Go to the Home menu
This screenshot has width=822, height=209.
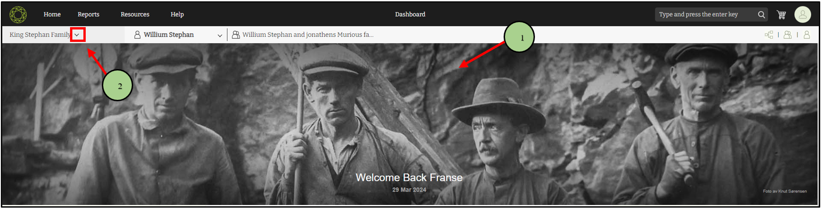[x=52, y=15]
